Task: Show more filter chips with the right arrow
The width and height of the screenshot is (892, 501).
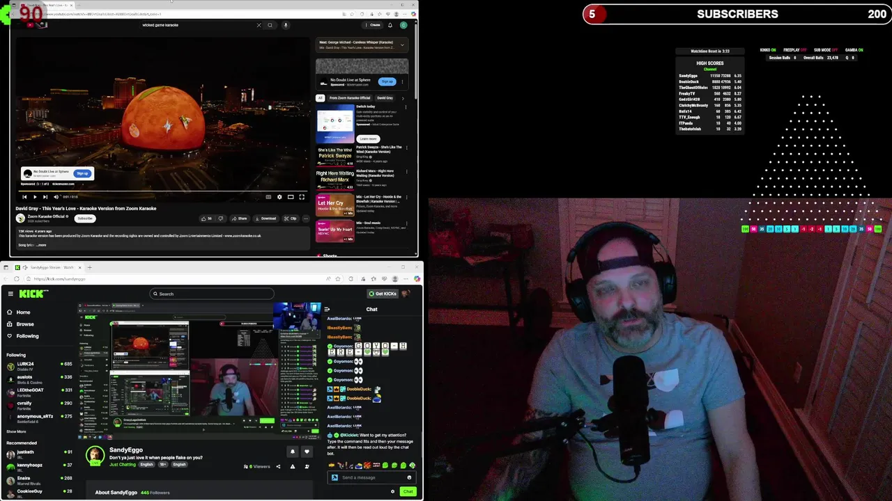Action: [x=403, y=98]
